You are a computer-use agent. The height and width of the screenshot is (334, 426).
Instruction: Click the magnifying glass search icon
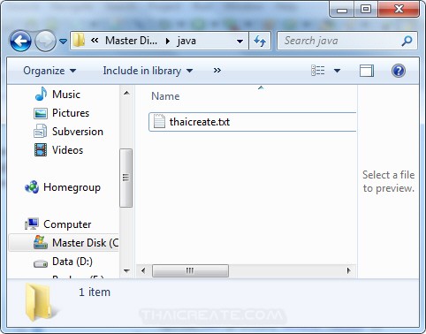coord(407,41)
